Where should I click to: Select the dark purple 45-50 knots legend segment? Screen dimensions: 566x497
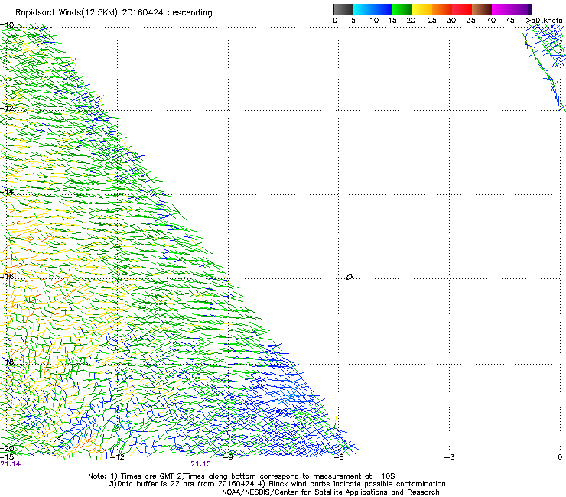pyautogui.click(x=522, y=9)
